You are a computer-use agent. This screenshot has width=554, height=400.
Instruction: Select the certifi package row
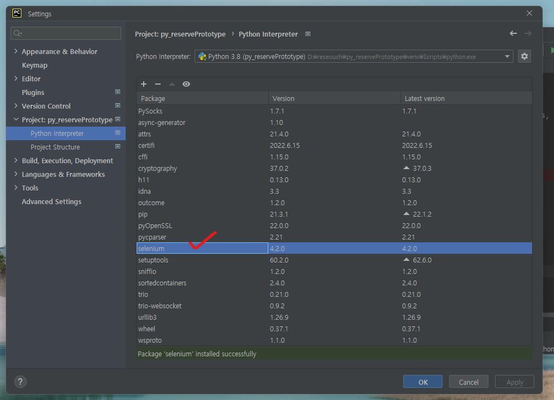click(x=334, y=146)
